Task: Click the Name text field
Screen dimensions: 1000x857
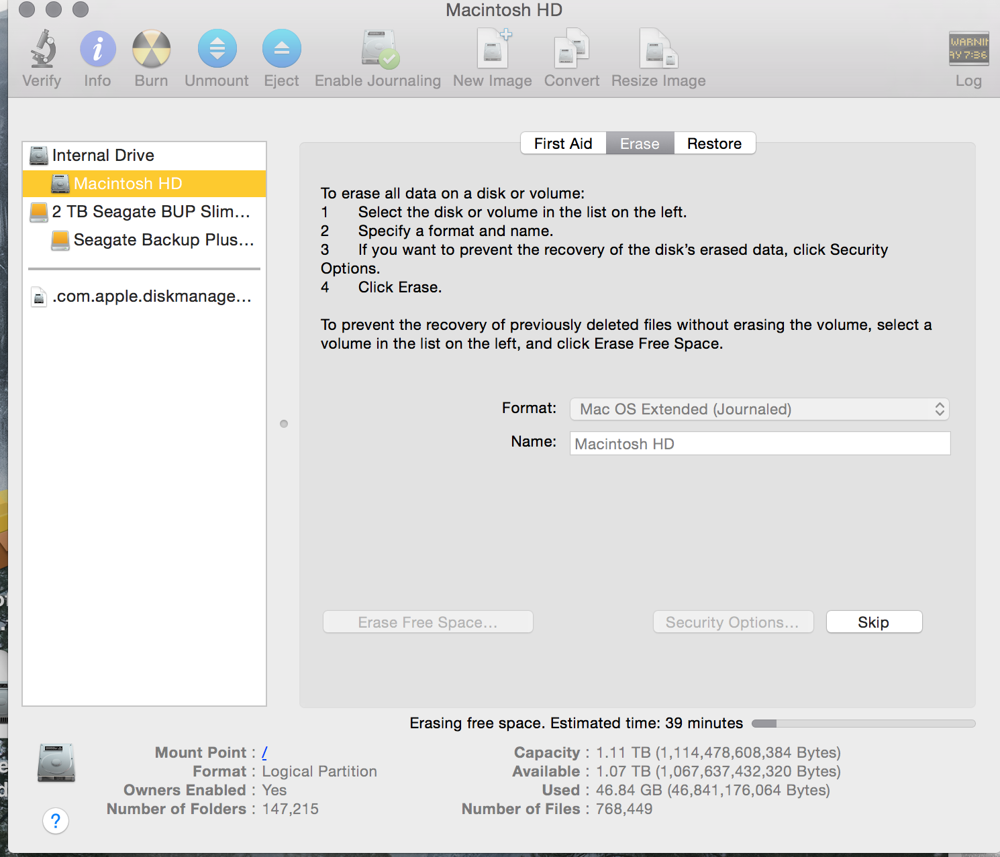Action: coord(760,443)
